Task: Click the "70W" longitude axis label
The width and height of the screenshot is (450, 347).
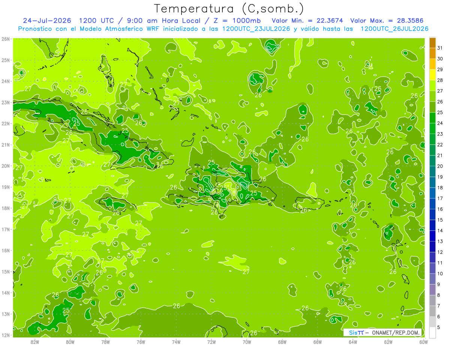Action: (247, 342)
